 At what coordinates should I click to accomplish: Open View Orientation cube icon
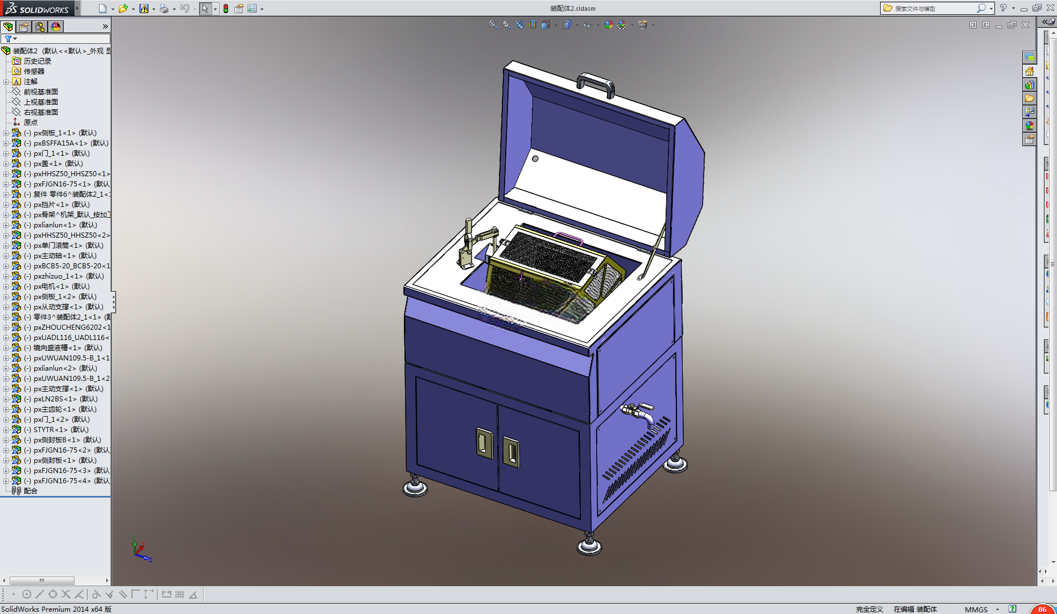coord(546,24)
